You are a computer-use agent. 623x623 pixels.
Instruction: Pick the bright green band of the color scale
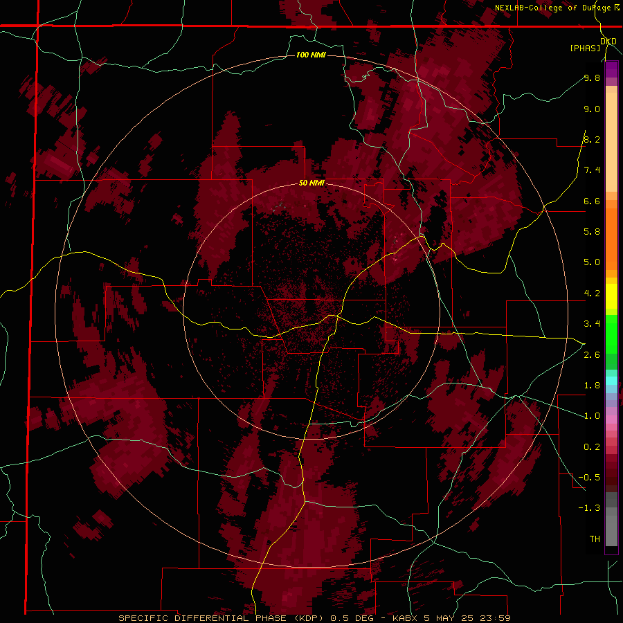point(611,334)
